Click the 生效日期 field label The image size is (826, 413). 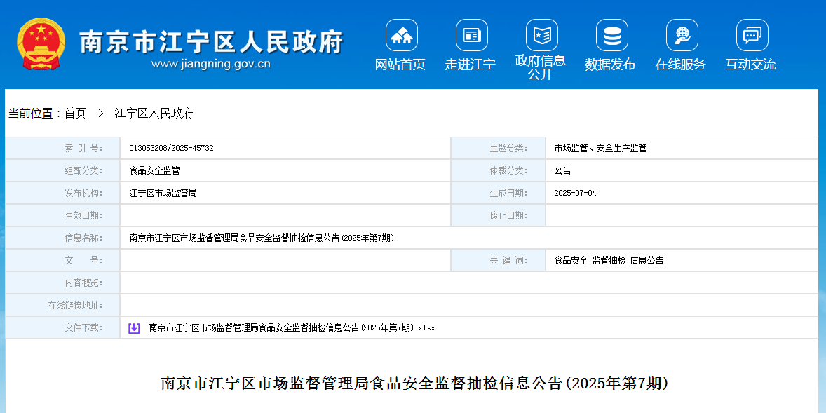[83, 215]
